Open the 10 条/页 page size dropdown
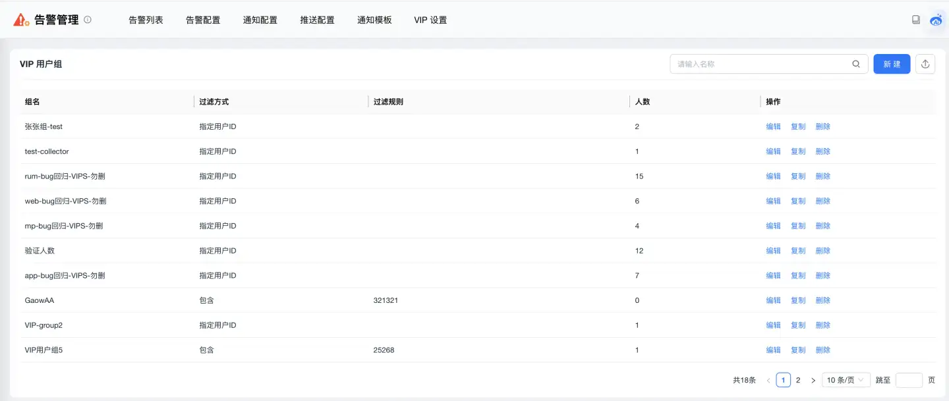The height and width of the screenshot is (401, 949). point(846,380)
